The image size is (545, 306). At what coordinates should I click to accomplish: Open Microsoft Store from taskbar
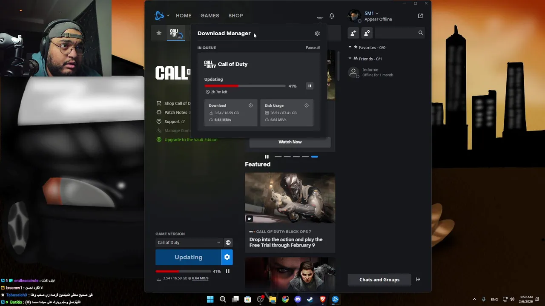coord(247,299)
